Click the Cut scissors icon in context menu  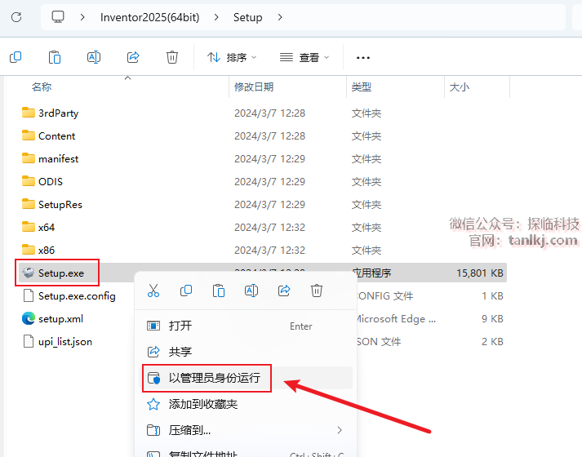tap(153, 291)
